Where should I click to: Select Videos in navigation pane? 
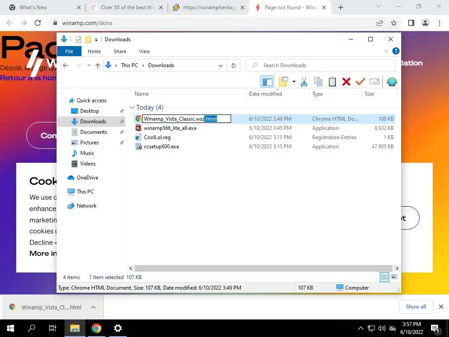(88, 164)
